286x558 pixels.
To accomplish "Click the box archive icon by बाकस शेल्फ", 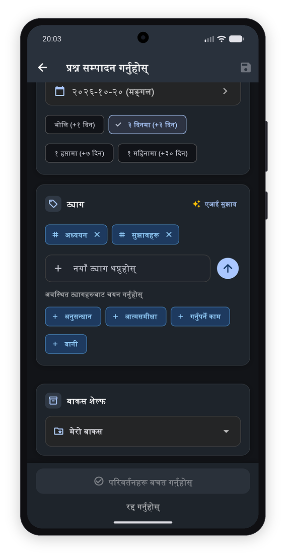I will (x=53, y=401).
